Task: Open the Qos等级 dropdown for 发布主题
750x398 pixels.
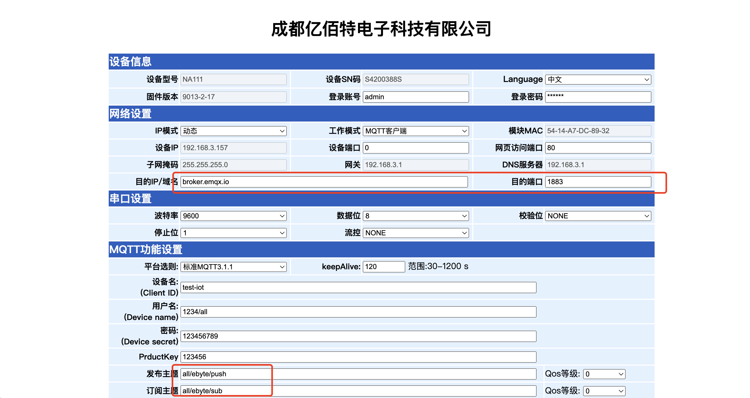Action: (x=604, y=374)
